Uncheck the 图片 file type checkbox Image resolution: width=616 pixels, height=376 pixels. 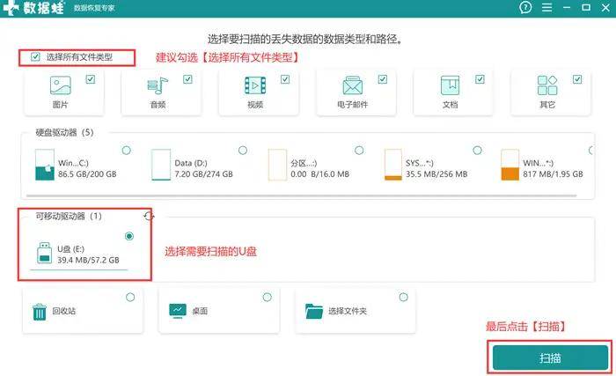pyautogui.click(x=90, y=79)
